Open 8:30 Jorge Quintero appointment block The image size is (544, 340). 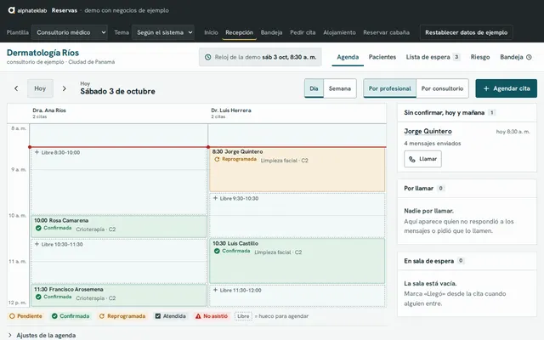click(297, 170)
